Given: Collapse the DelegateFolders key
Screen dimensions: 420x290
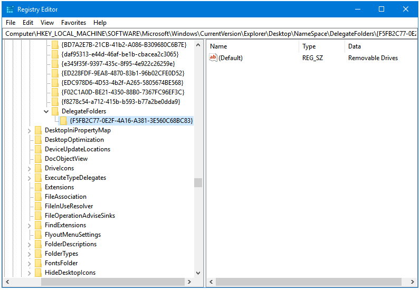Looking at the screenshot, I should pyautogui.click(x=46, y=111).
